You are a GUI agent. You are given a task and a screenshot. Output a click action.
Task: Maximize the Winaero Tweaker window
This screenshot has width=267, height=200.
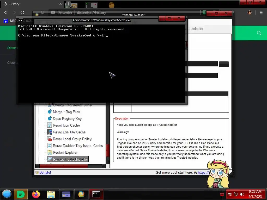[x=216, y=13]
